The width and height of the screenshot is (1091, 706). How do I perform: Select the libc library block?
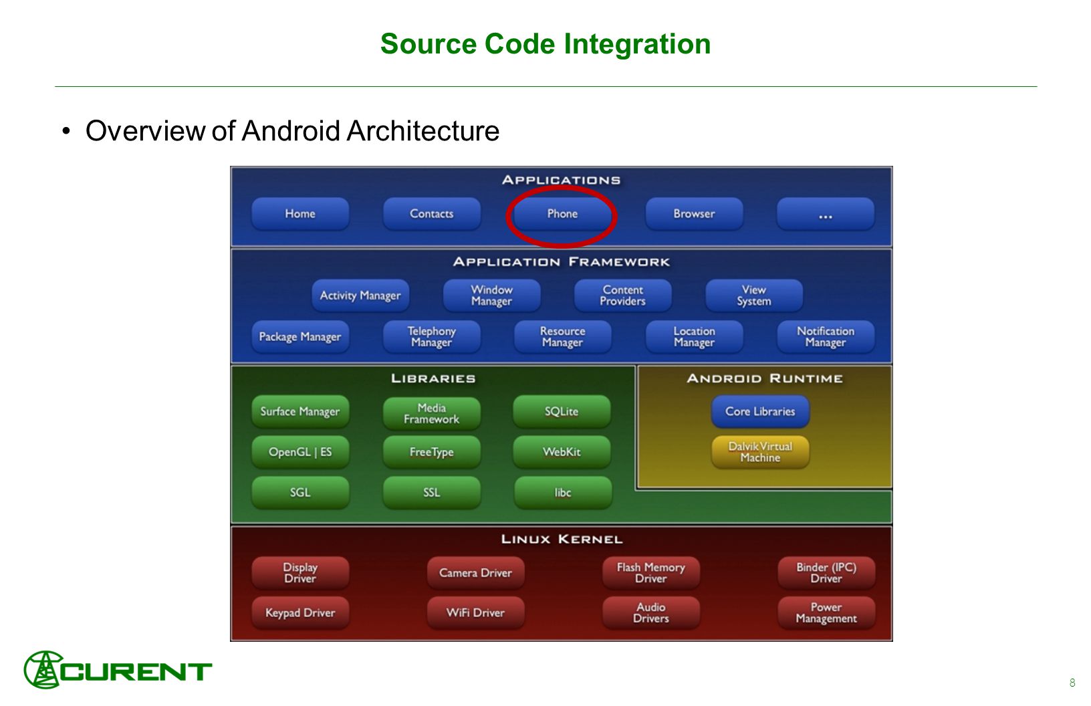point(563,493)
